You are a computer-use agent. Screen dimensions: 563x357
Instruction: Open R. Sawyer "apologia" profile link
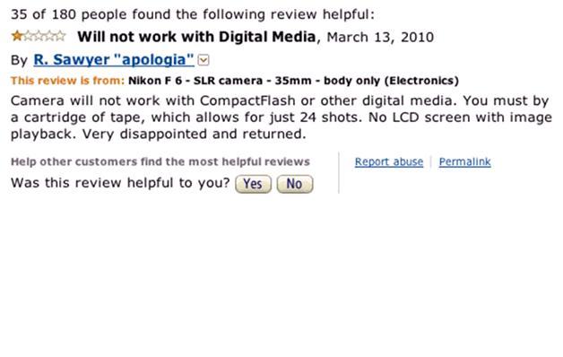(x=114, y=59)
